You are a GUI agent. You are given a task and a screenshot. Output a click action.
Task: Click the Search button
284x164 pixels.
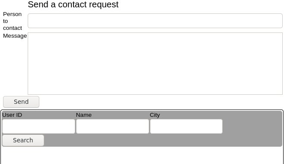pos(23,140)
